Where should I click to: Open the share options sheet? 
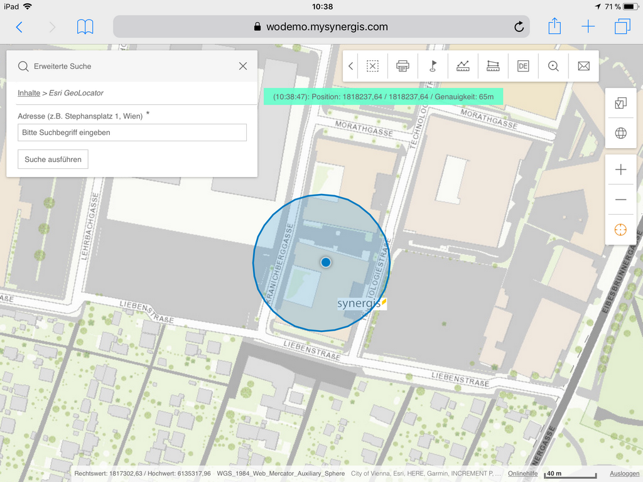tap(554, 26)
